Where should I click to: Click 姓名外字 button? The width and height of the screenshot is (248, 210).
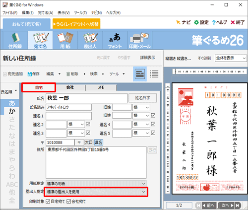tap(142, 98)
